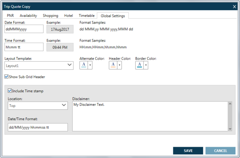
Task: Click the Header Color letter icon
Action: coord(113,65)
